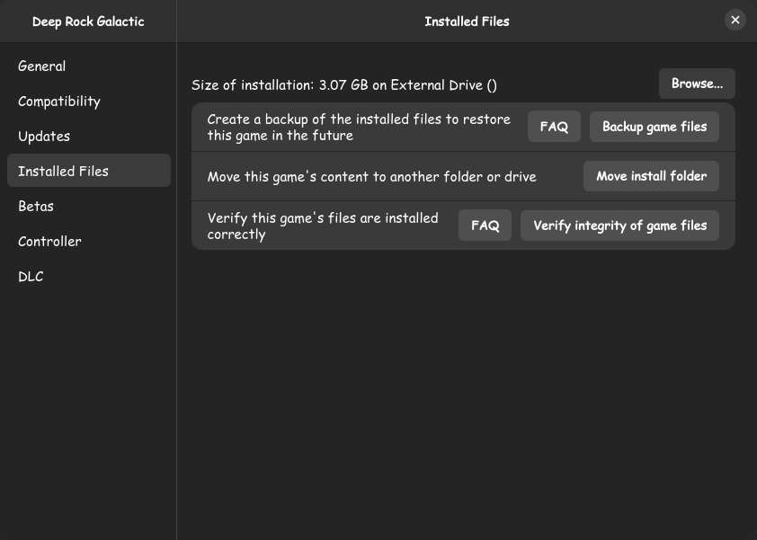Open the backup FAQ
757x540 pixels.
[554, 126]
